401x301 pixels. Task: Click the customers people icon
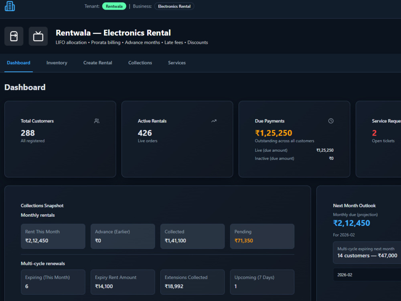[97, 121]
